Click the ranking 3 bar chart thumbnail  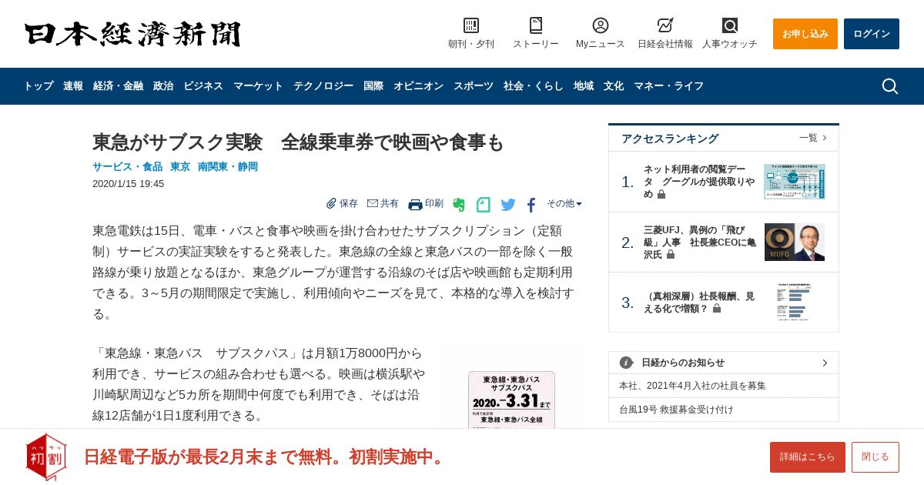tap(795, 303)
